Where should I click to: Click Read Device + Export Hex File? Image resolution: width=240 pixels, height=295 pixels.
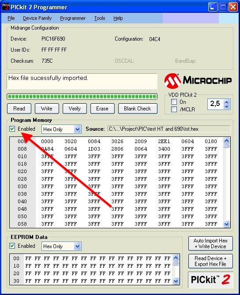[x=210, y=261]
